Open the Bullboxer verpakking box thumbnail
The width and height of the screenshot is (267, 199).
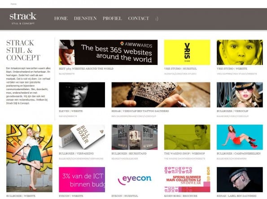coord(82,137)
